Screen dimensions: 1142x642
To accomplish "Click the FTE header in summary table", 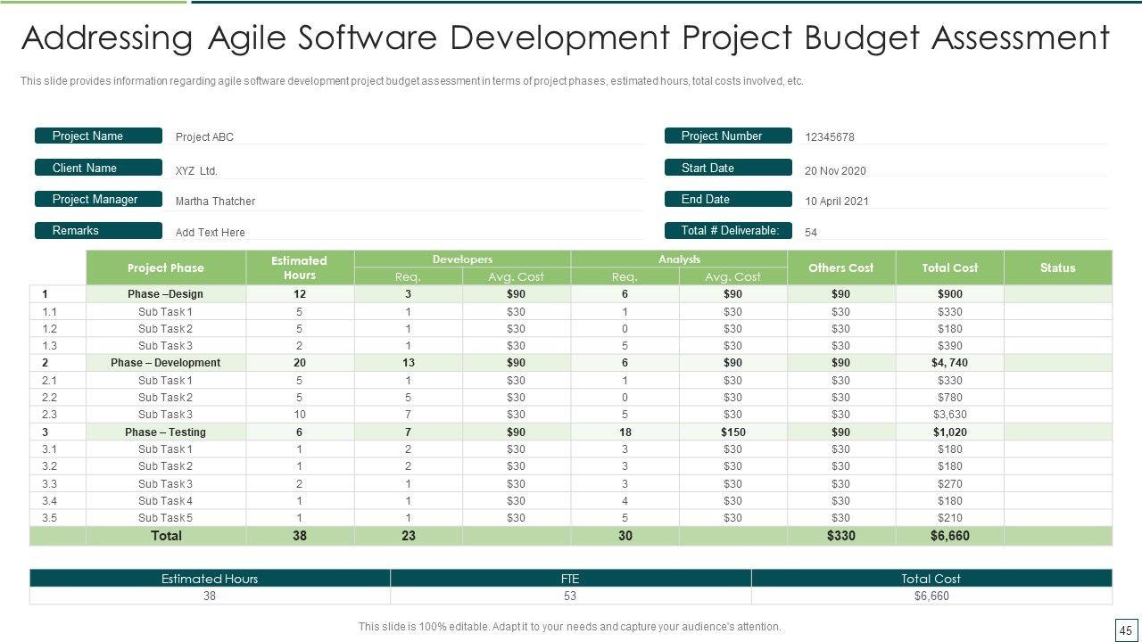I will [570, 579].
